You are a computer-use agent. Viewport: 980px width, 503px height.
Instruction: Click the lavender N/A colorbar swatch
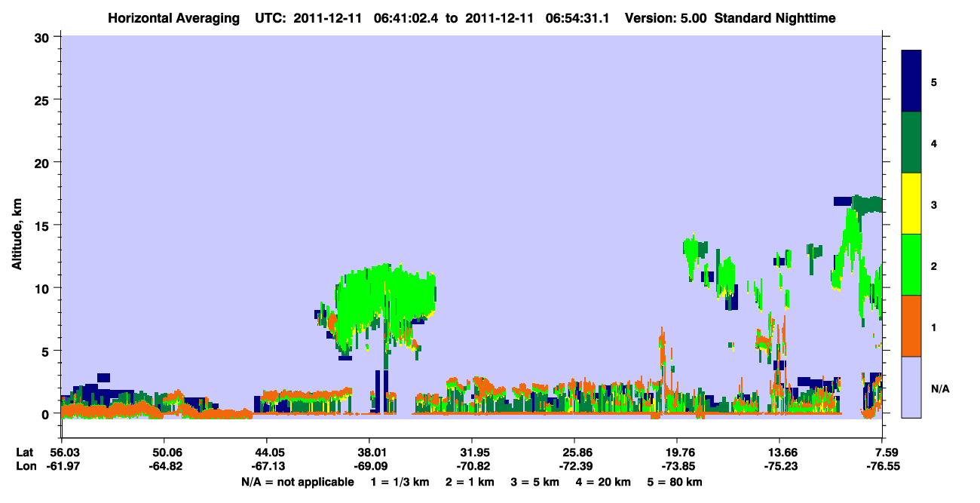[911, 387]
